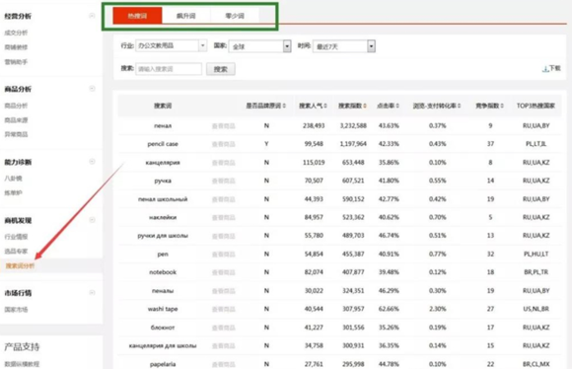Select the 热搜词 tab

[137, 16]
